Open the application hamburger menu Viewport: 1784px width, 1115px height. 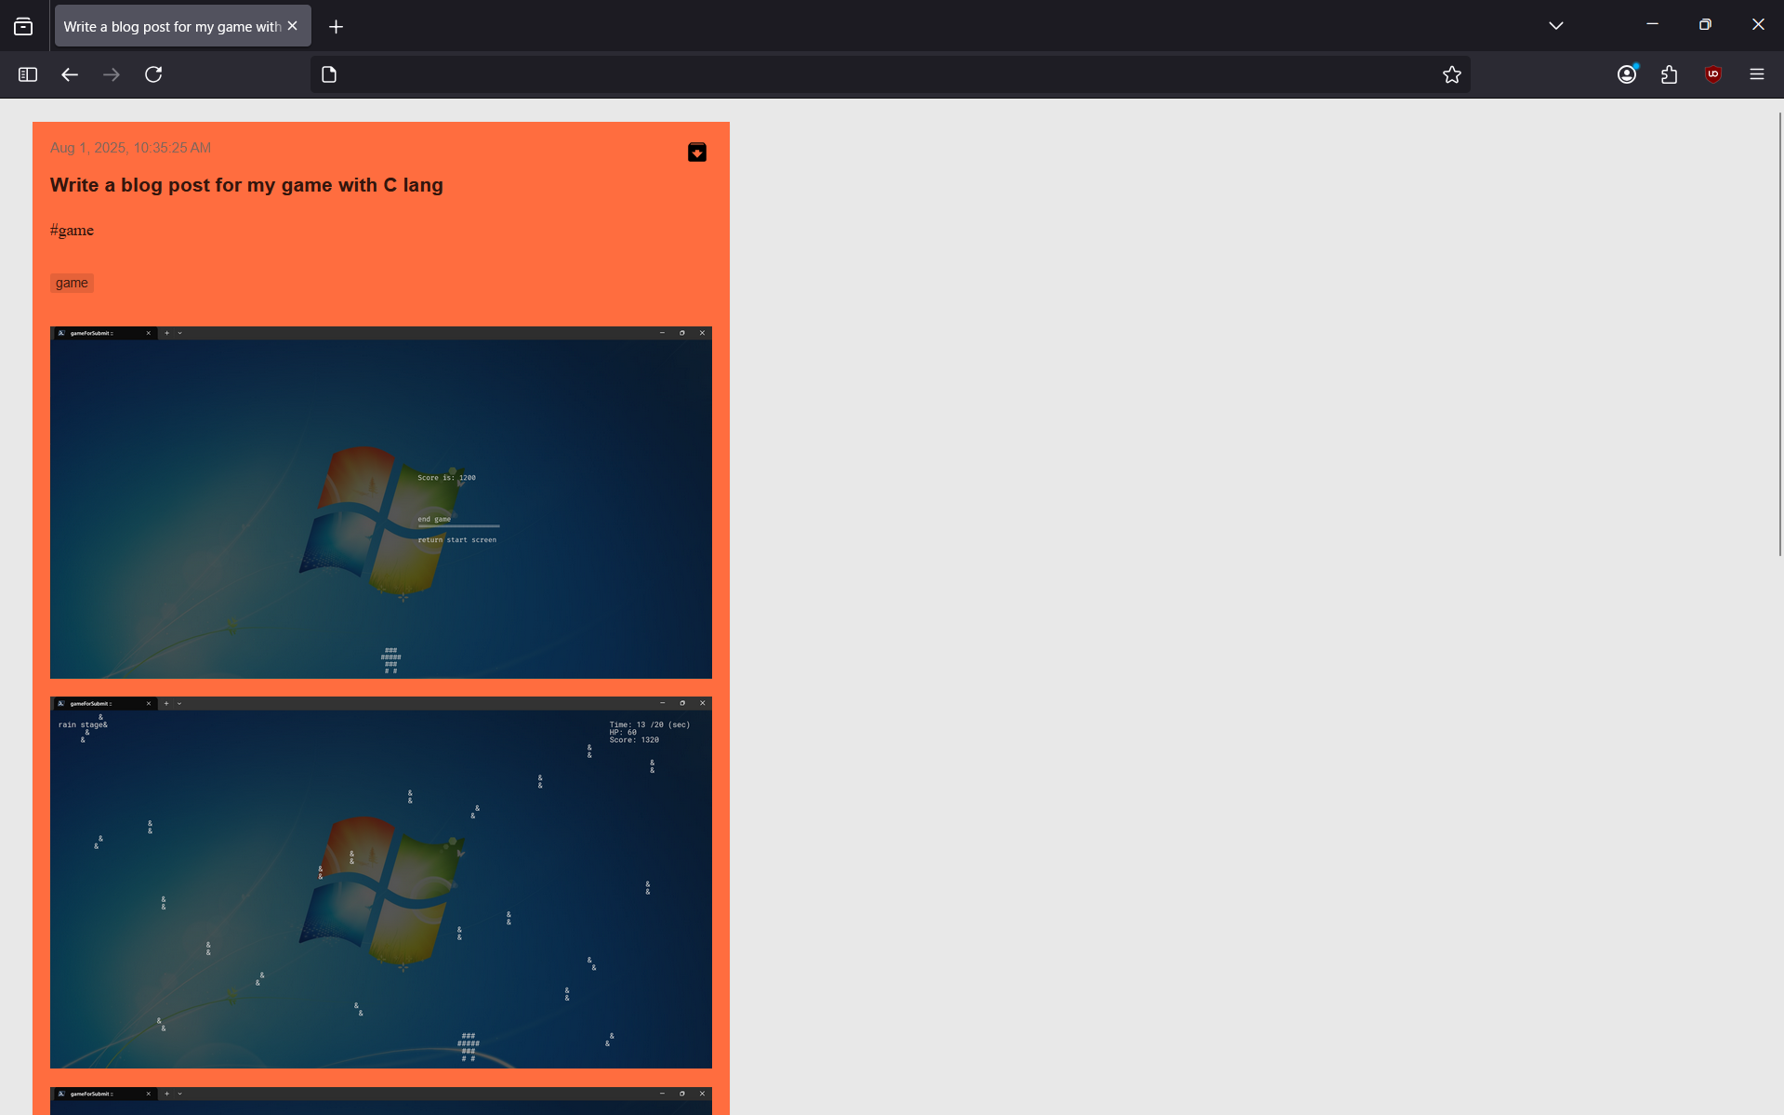pyautogui.click(x=1757, y=74)
